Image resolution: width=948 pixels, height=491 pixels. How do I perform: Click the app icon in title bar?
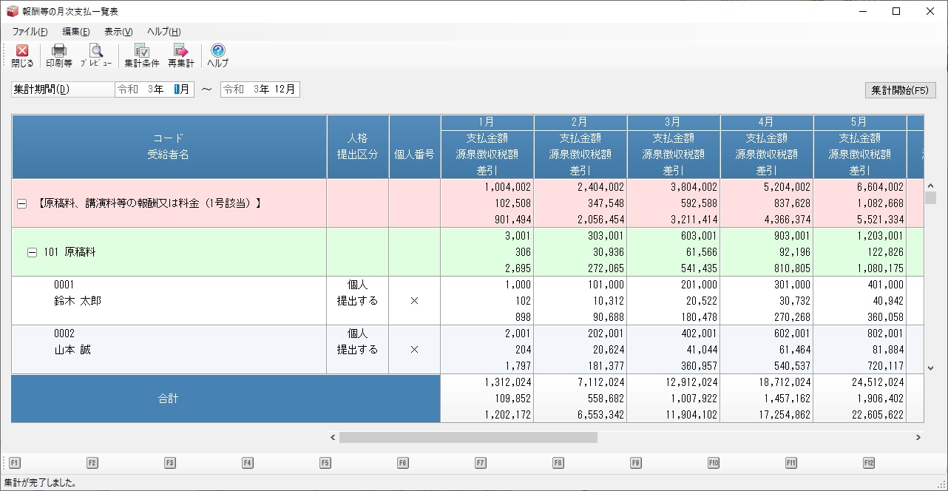(x=11, y=11)
